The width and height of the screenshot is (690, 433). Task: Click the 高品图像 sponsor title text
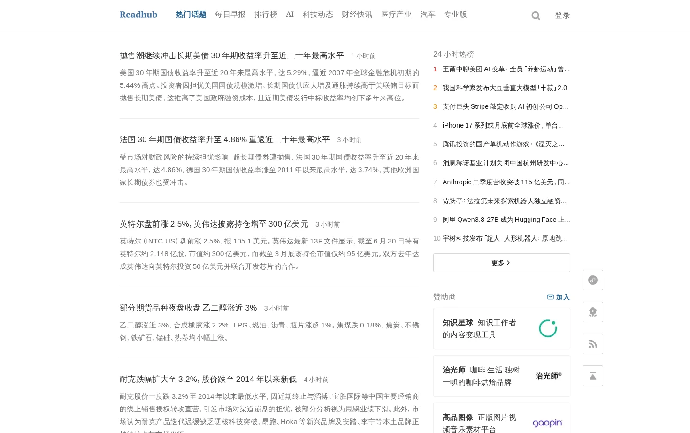[458, 418]
